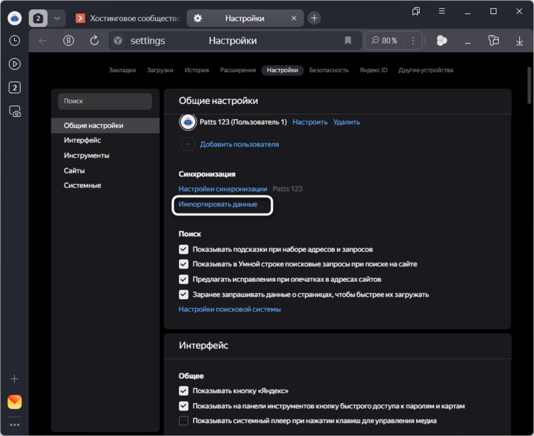Click the "Импортировать данные" link
Image resolution: width=534 pixels, height=436 pixels.
click(x=218, y=204)
